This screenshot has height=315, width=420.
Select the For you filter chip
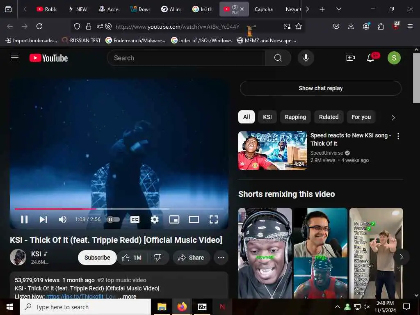(x=361, y=117)
